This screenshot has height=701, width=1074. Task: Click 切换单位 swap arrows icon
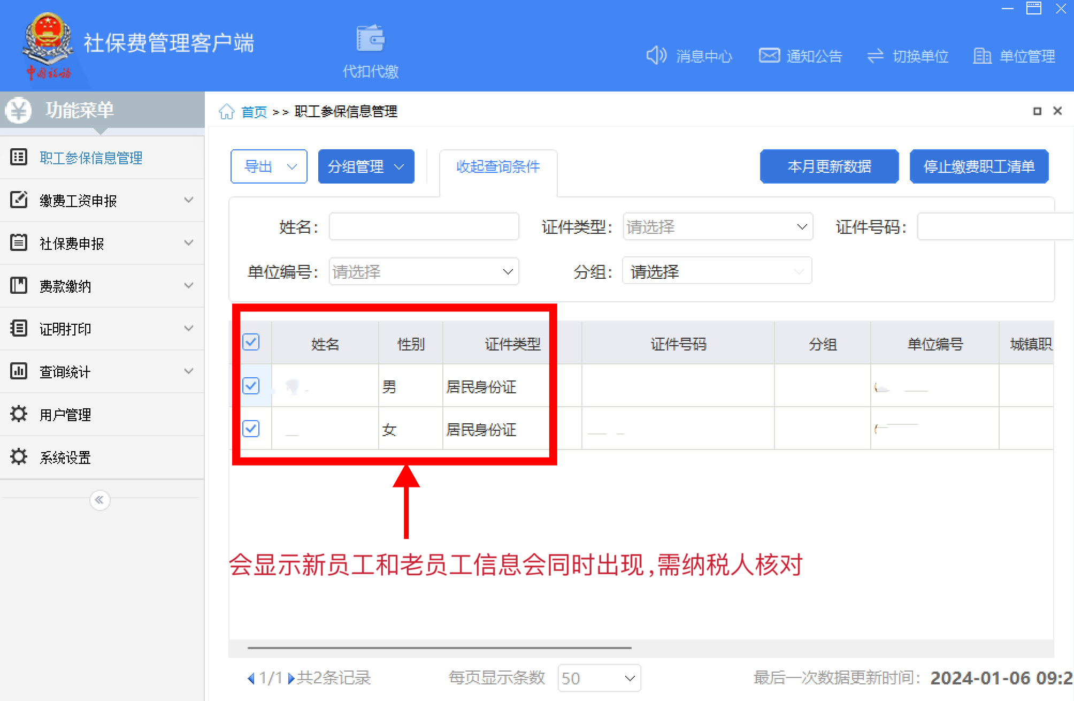coord(876,56)
